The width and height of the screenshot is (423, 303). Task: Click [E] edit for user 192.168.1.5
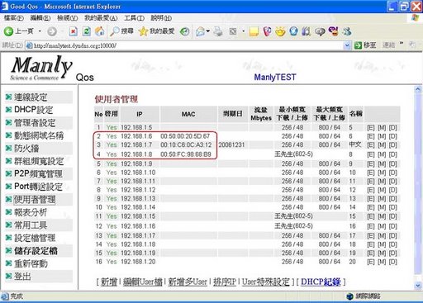click(371, 128)
